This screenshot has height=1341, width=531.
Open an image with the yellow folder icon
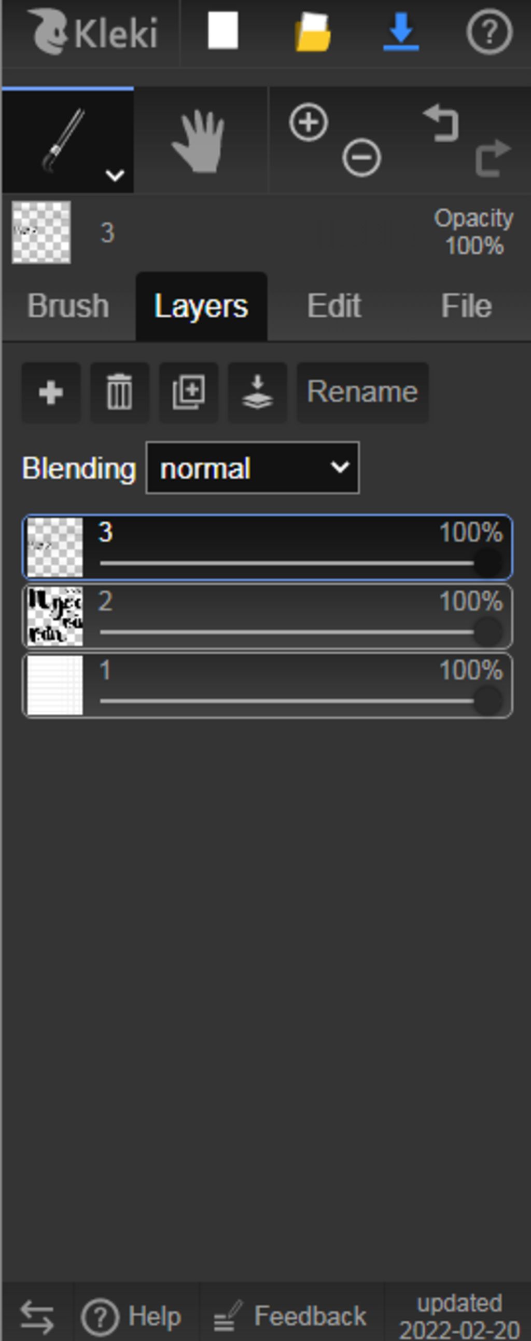(x=313, y=32)
